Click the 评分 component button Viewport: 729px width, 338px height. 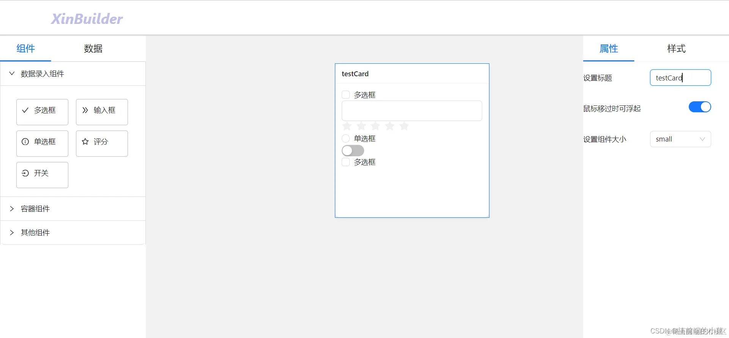click(102, 143)
